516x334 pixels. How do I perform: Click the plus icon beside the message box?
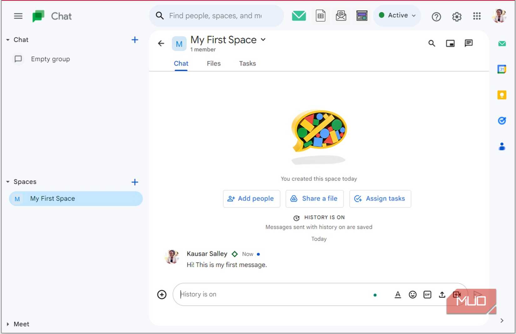(162, 294)
